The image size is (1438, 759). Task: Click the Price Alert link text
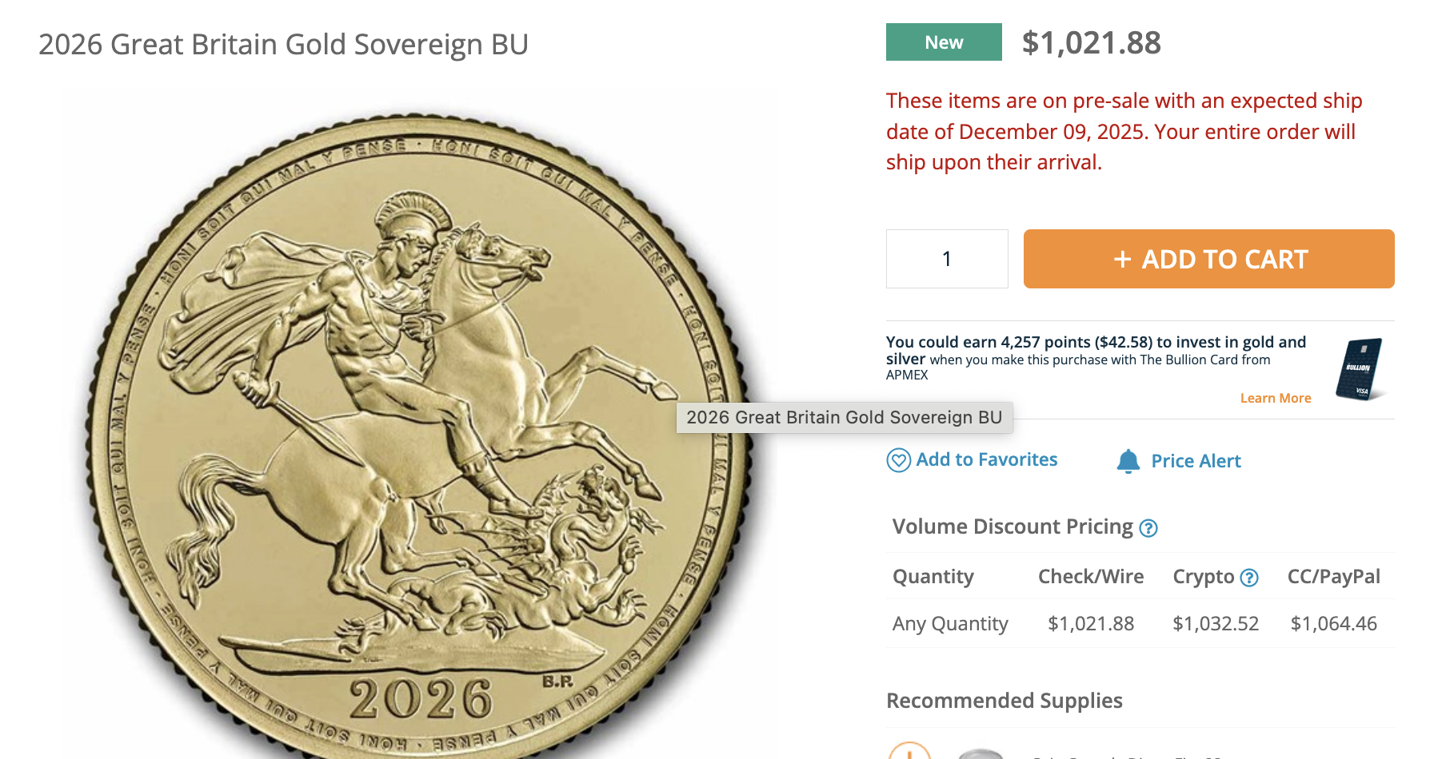[x=1196, y=461]
